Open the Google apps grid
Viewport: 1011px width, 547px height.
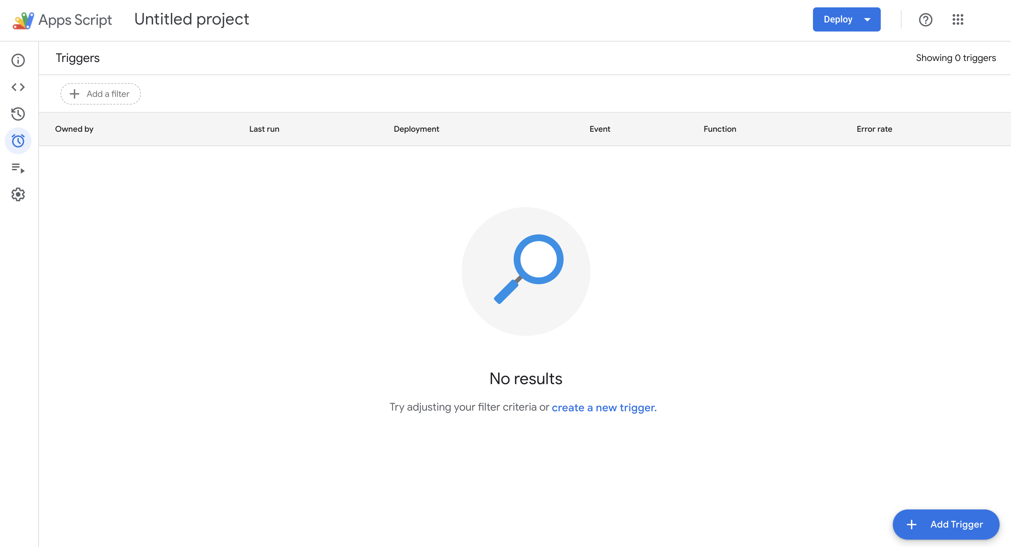958,19
